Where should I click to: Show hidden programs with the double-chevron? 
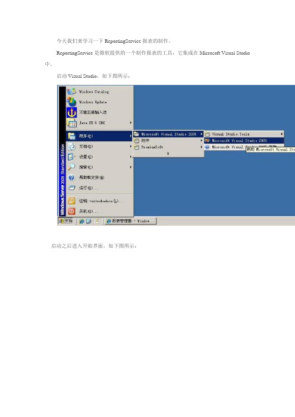(168, 153)
